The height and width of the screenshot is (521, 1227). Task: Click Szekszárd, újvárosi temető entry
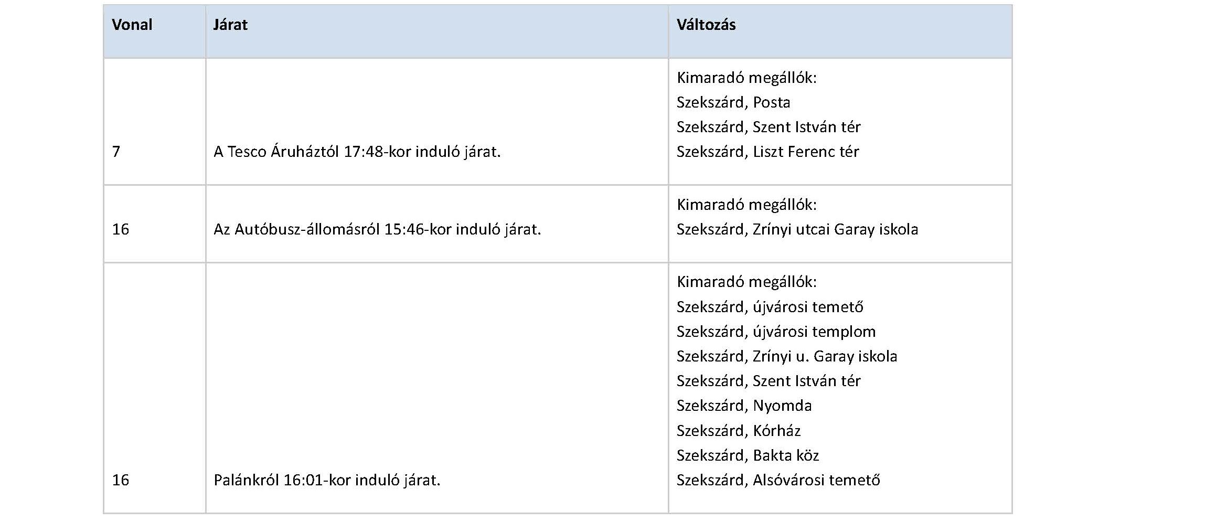click(770, 307)
